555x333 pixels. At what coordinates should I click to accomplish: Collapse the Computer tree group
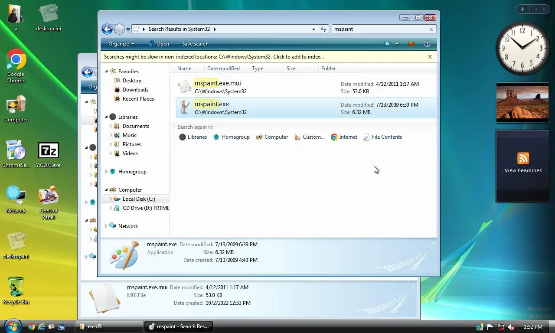coord(107,189)
